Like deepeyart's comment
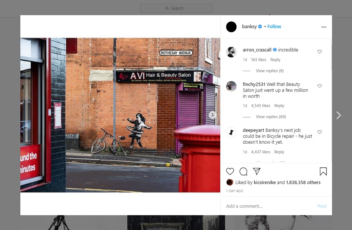 [x=319, y=132]
